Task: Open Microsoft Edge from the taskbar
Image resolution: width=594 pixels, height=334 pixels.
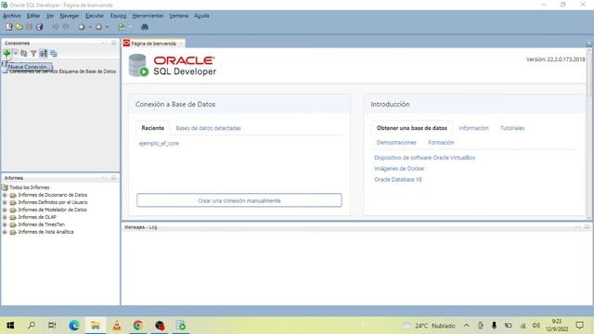Action: tap(74, 326)
